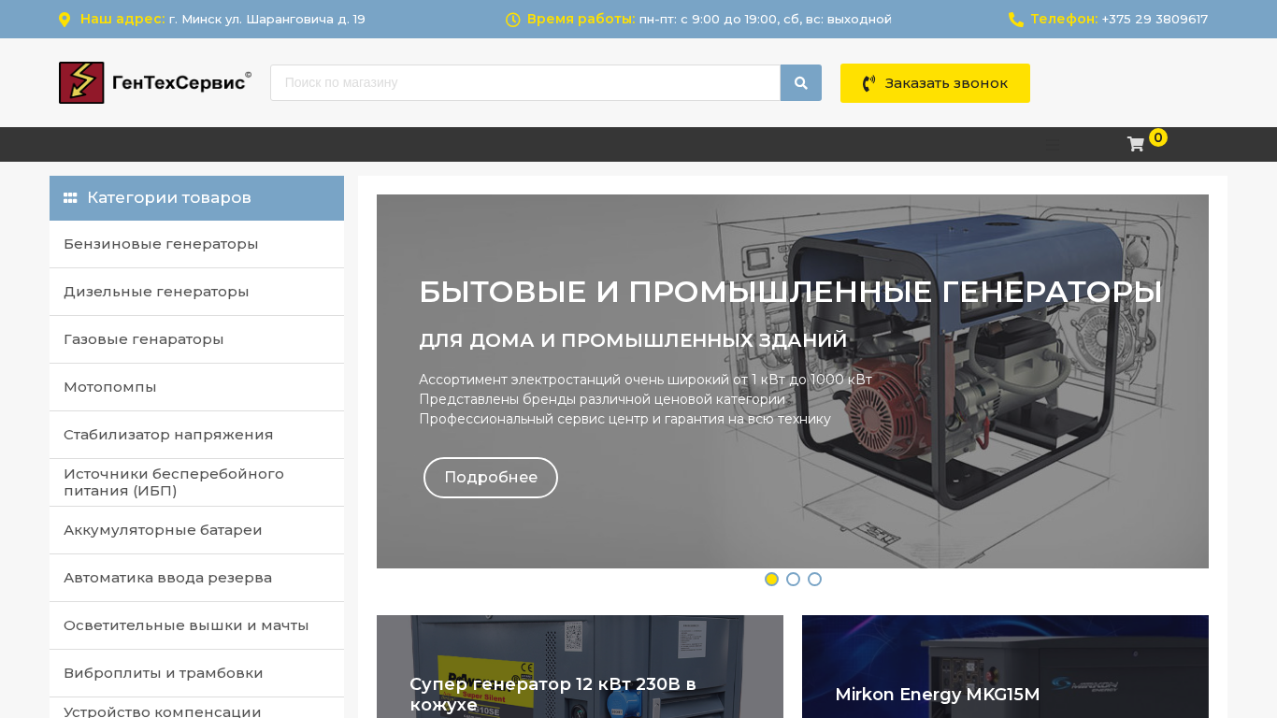This screenshot has height=718, width=1277.
Task: Focus the Поиск по магазину search field
Action: click(x=525, y=82)
